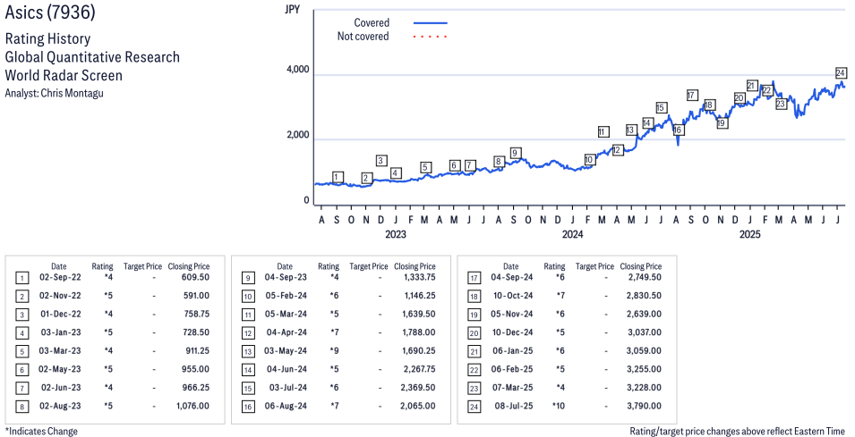Click the numbered box 13 in the table

click(248, 351)
